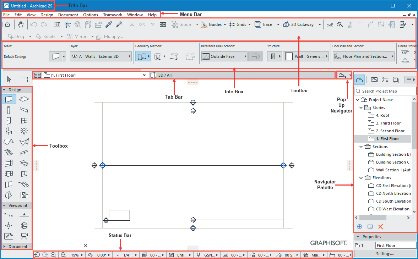Open the 19% zoom value menu
The height and width of the screenshot is (259, 418).
[77, 255]
